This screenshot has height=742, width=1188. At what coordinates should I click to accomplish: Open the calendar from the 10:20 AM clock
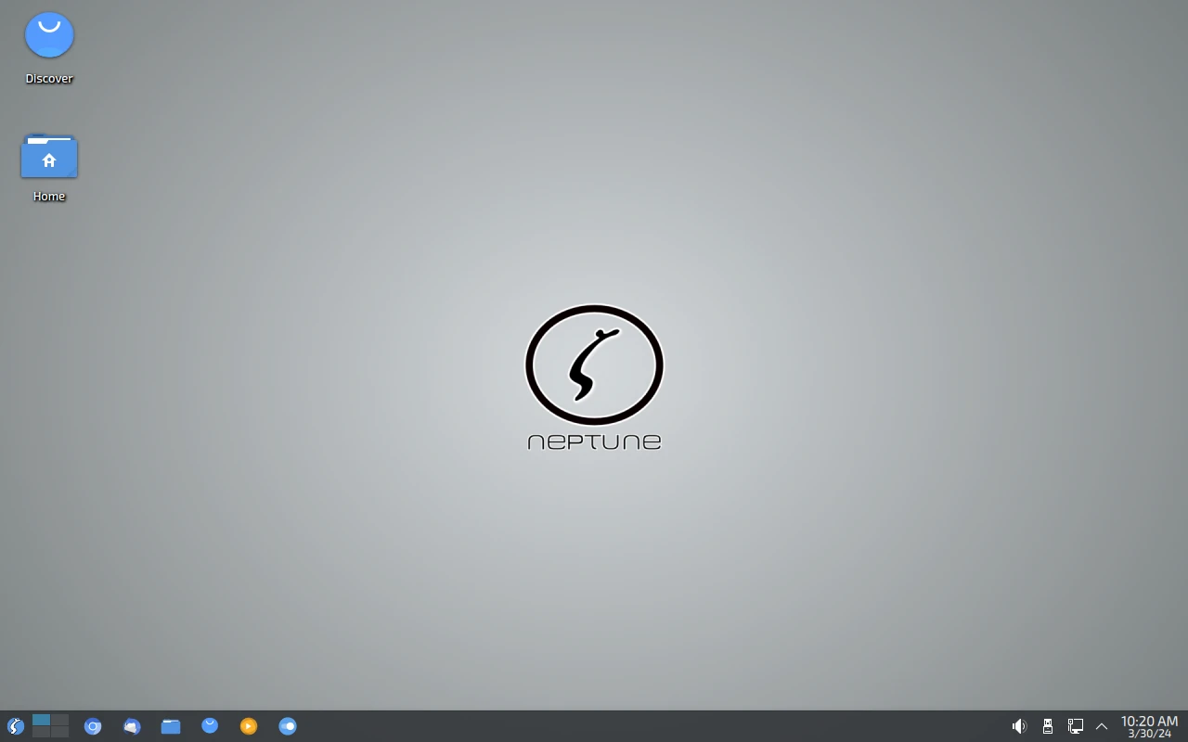click(1149, 726)
